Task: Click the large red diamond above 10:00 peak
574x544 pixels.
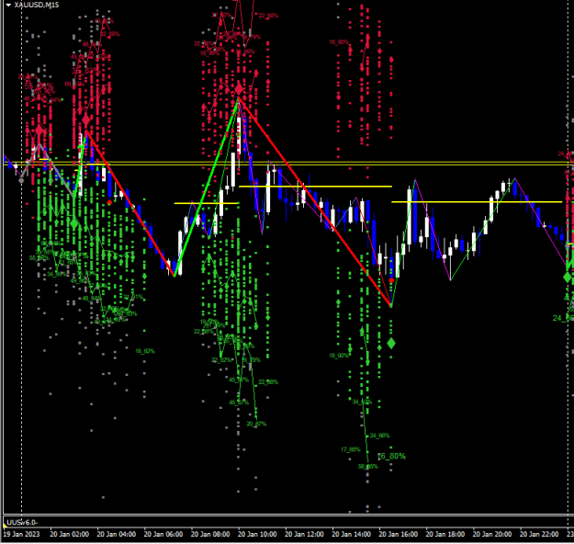Action: pyautogui.click(x=239, y=88)
